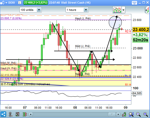The height and width of the screenshot is (118, 150).
Task: Open the chart link group icon
Action: point(10,114)
